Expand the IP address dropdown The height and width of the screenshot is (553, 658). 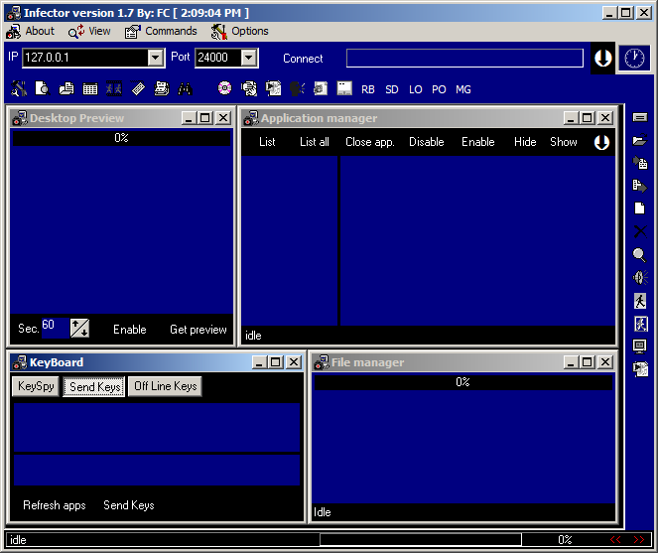pyautogui.click(x=155, y=59)
